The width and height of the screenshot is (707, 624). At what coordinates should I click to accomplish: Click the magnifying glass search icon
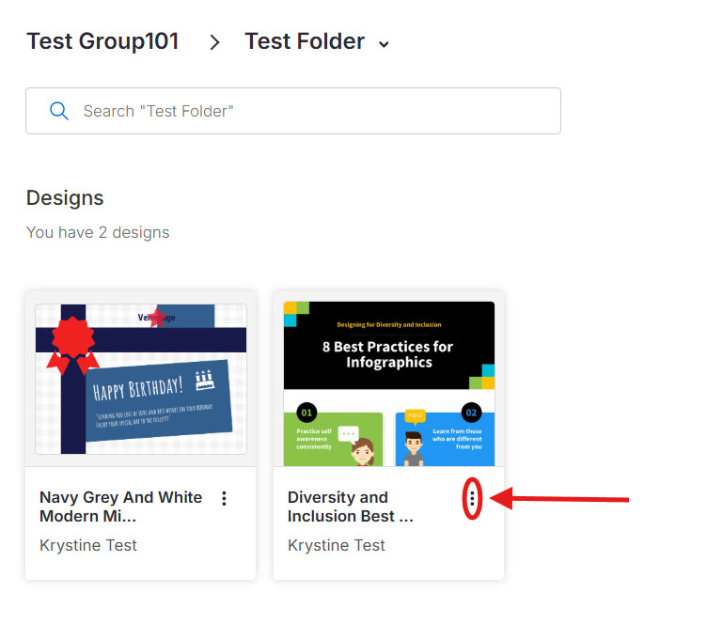(58, 111)
